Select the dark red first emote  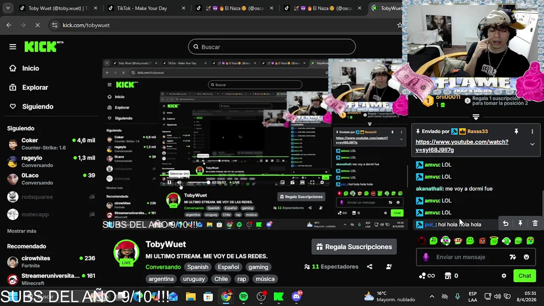point(422,241)
